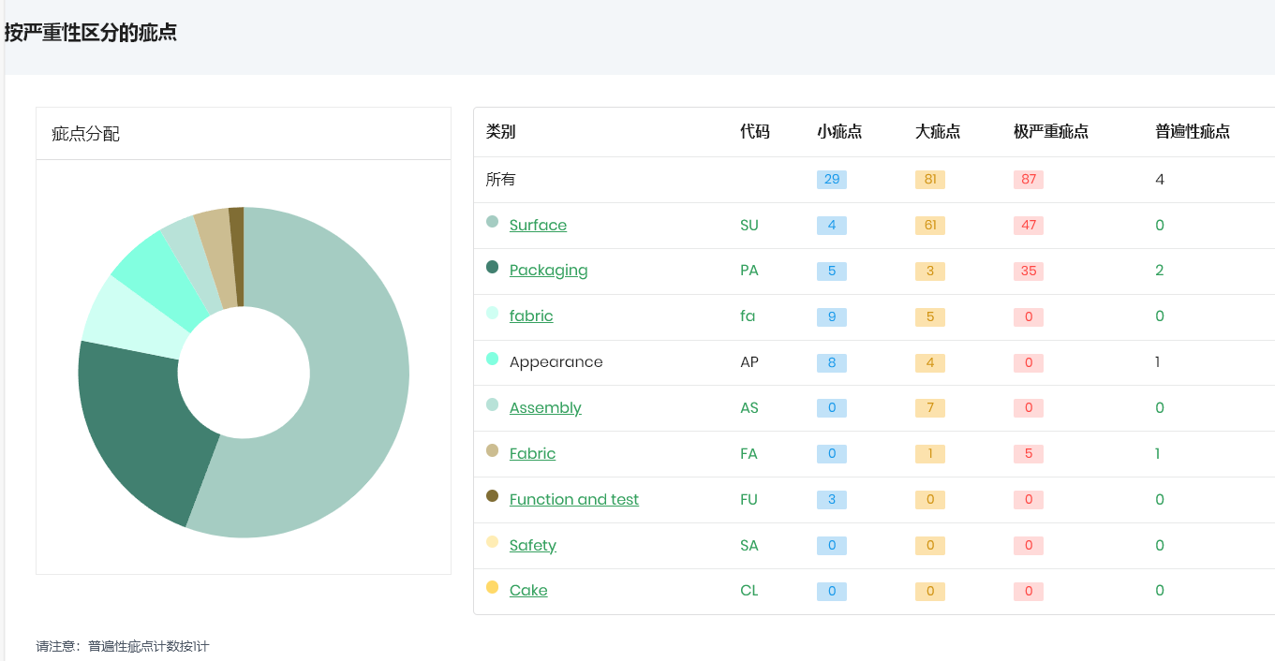Click the 大疵点 column header
1275x661 pixels.
[938, 132]
